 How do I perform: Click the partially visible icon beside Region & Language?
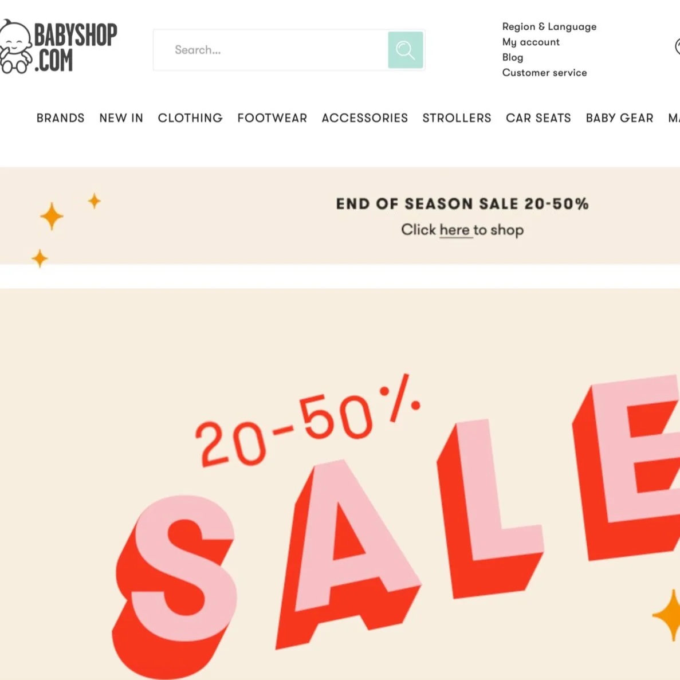(x=677, y=46)
